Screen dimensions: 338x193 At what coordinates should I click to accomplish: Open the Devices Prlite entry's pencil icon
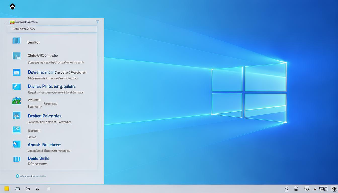16,87
